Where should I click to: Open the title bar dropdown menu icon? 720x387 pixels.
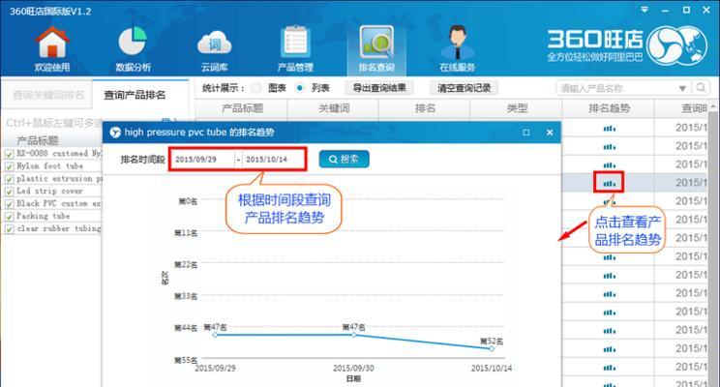(645, 10)
